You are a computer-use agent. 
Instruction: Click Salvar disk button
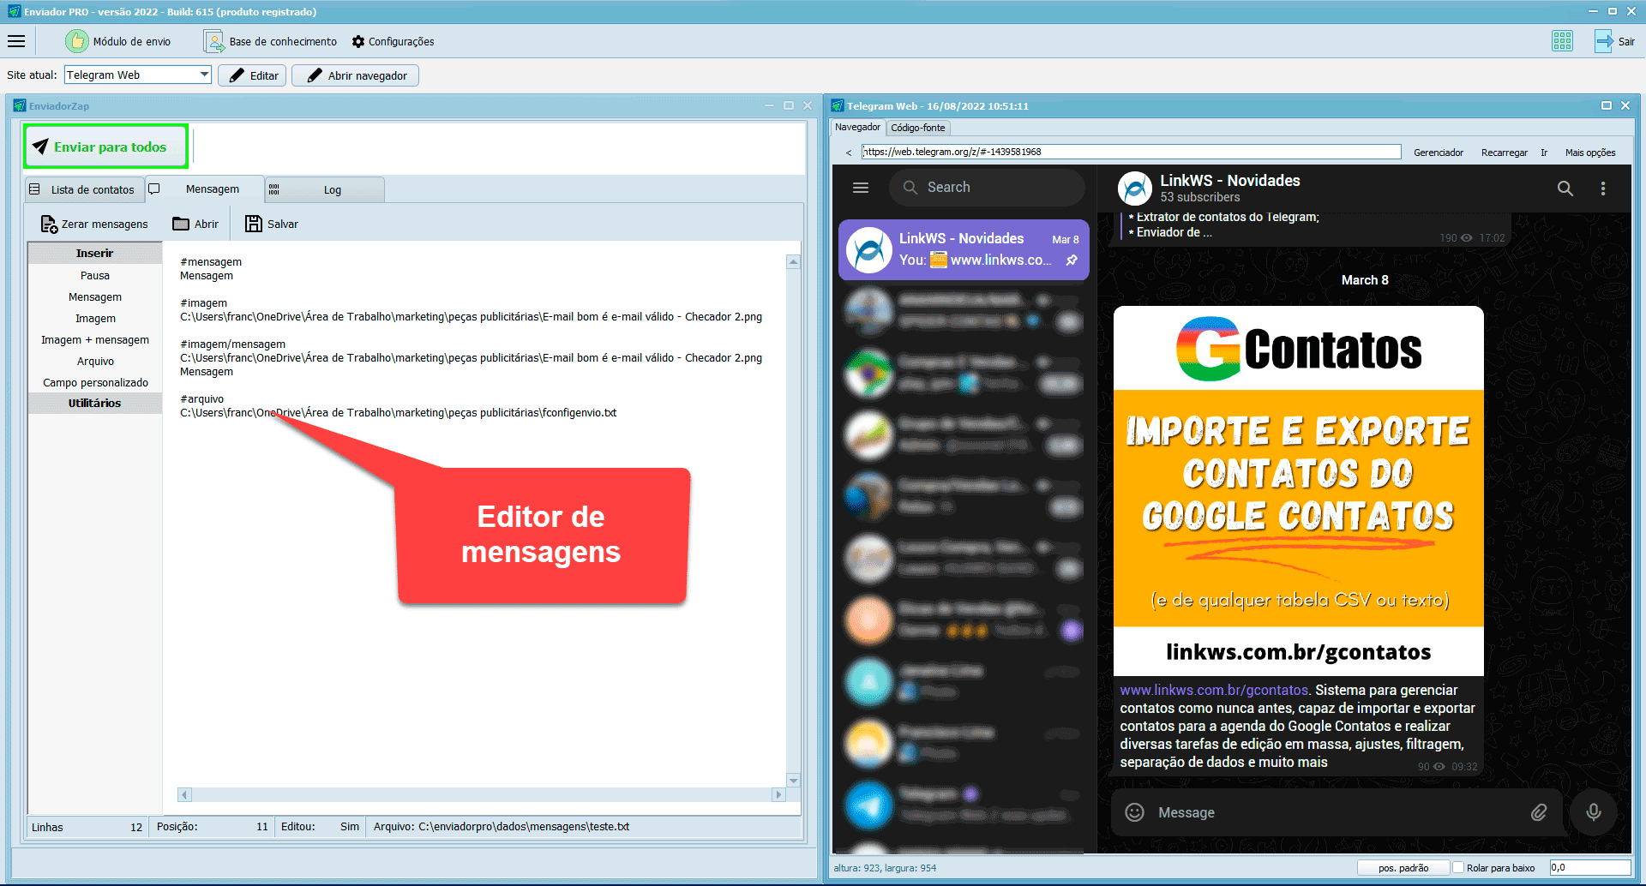coord(272,224)
